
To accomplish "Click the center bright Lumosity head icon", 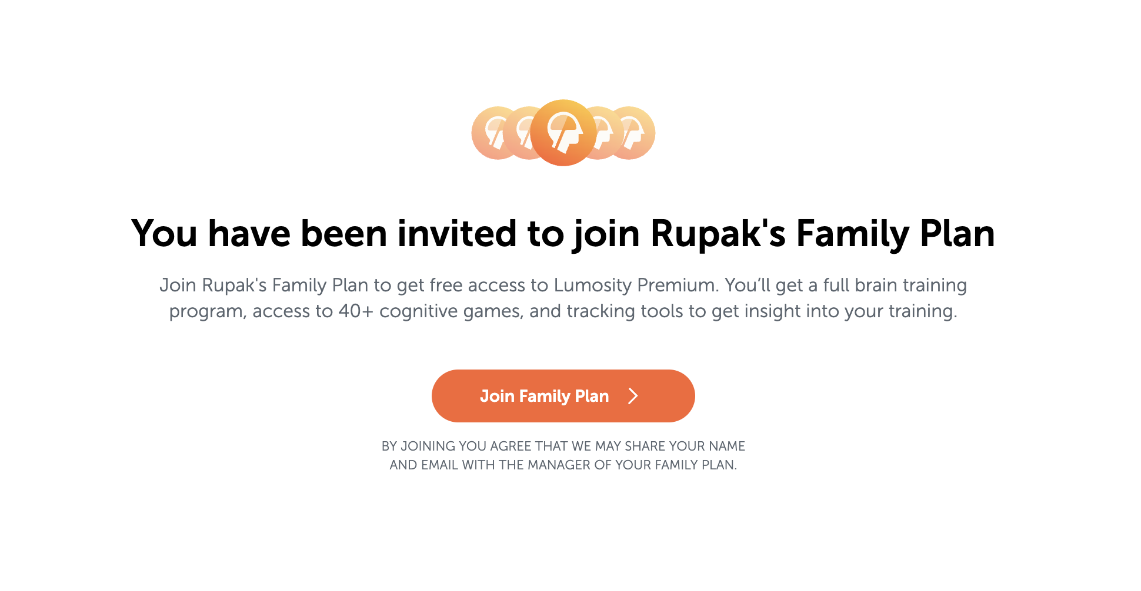I will [563, 133].
